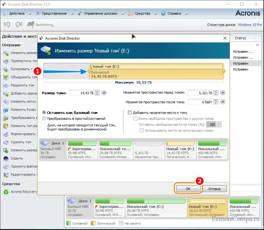Click the Undo arrow icon in toolbar
This screenshot has height=230, width=264.
pos(7,25)
